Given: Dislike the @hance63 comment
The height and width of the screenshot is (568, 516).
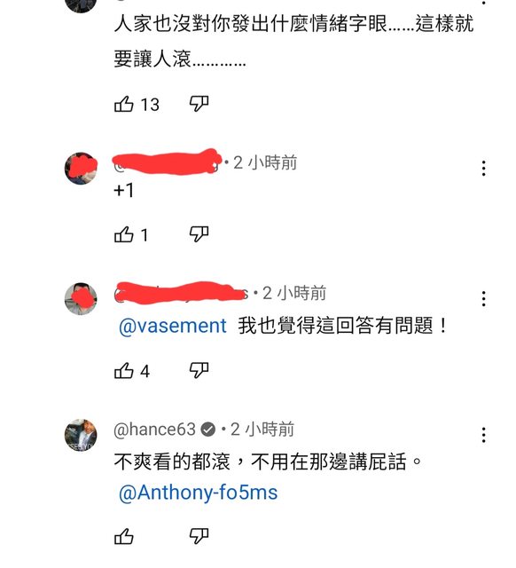Looking at the screenshot, I should 199,536.
